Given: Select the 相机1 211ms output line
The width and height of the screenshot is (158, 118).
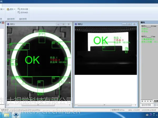Looking at the screenshot, I should coord(149,26).
